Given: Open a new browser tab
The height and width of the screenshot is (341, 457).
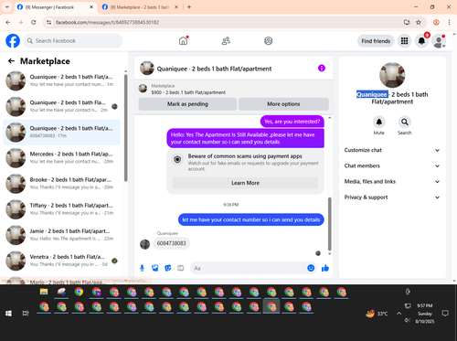Looking at the screenshot, I should pos(189,7).
